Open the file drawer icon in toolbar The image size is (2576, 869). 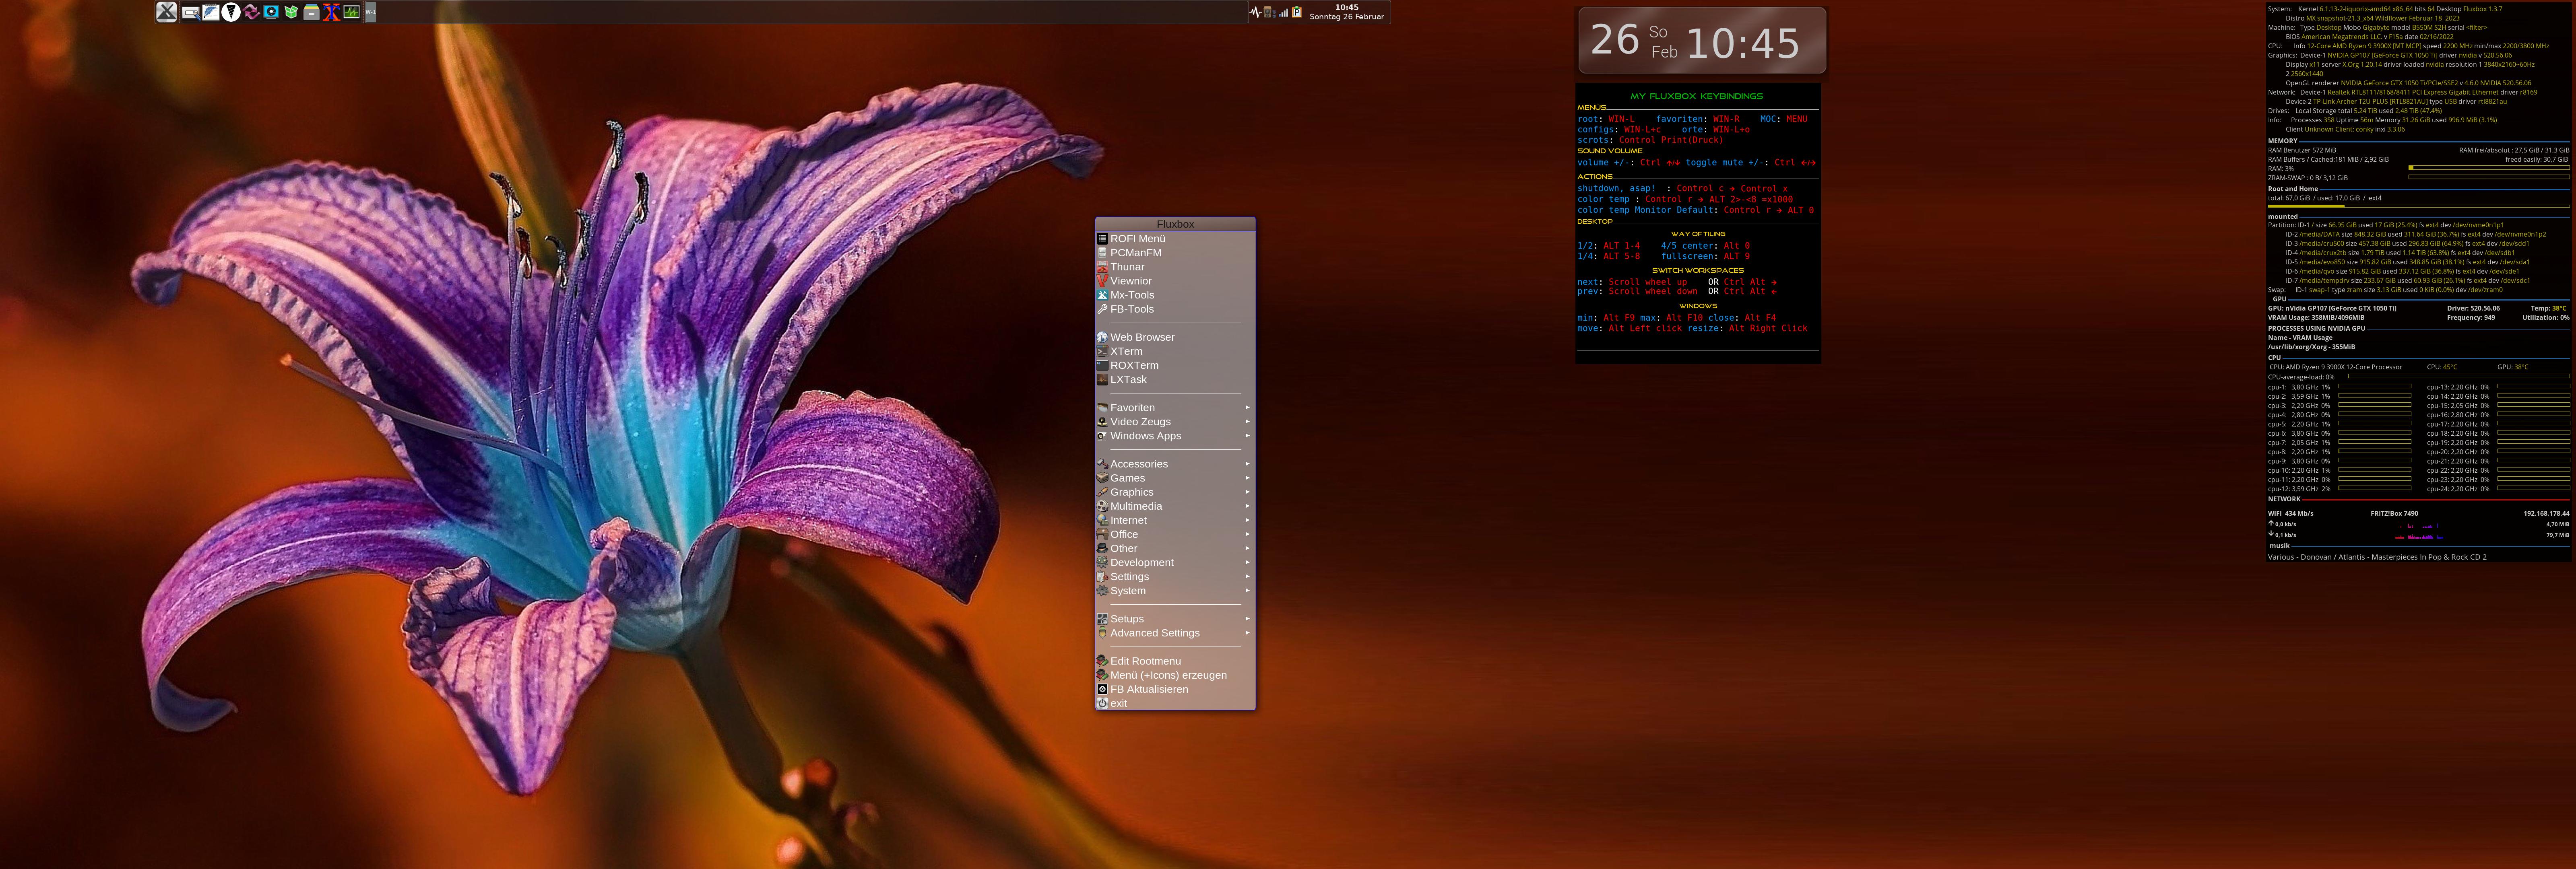[311, 12]
